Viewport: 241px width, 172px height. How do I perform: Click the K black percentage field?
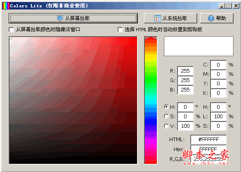point(218,93)
